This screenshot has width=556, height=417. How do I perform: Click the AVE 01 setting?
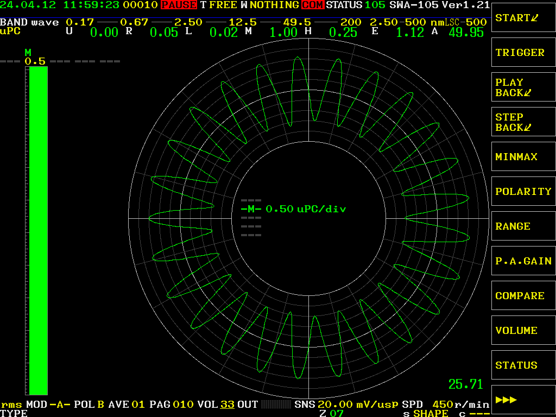(127, 405)
